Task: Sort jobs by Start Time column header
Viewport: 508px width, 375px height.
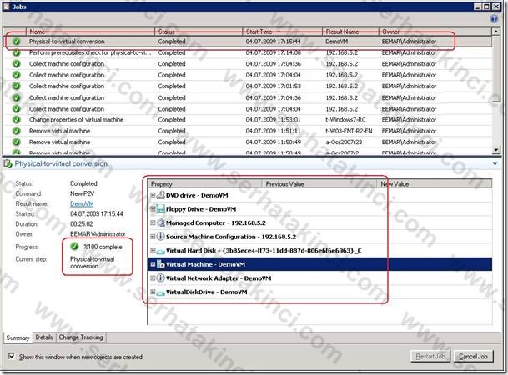Action: point(283,32)
